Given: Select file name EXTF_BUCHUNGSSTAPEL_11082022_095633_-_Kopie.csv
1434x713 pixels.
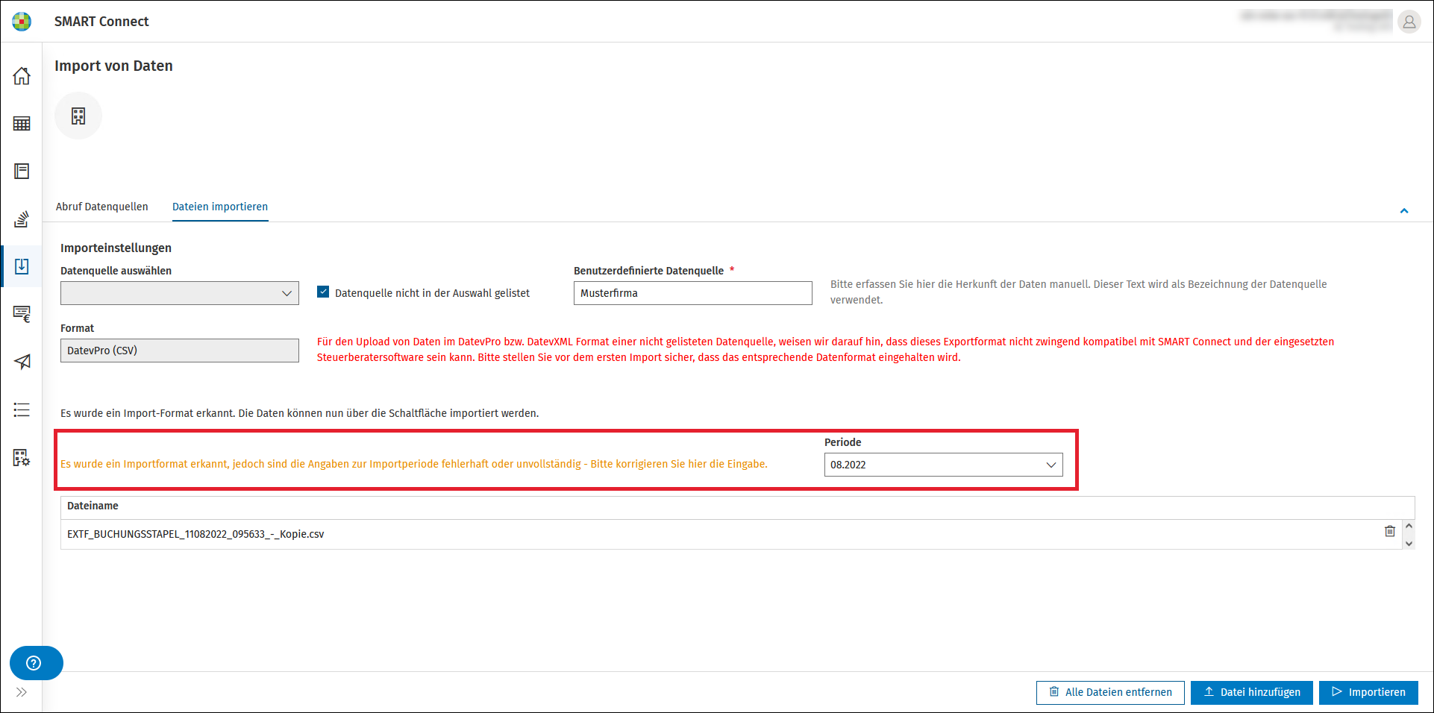Looking at the screenshot, I should coord(195,534).
